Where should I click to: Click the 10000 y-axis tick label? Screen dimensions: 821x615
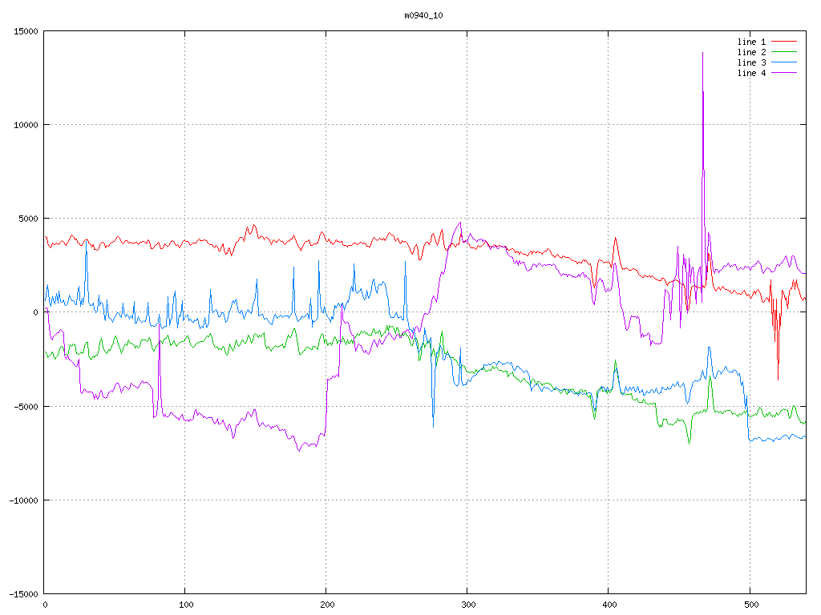26,125
